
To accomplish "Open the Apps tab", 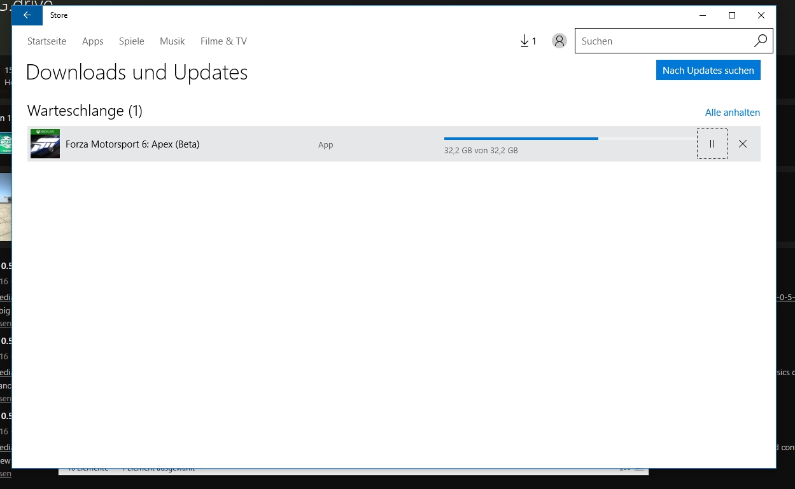I will coord(93,41).
